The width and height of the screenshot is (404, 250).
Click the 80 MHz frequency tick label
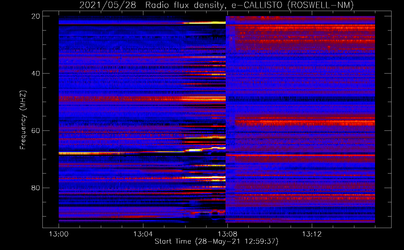[x=35, y=188]
